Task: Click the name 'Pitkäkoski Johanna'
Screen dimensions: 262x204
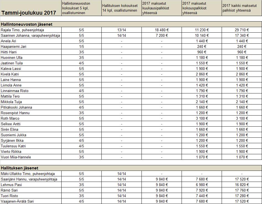Action: click(x=16, y=107)
